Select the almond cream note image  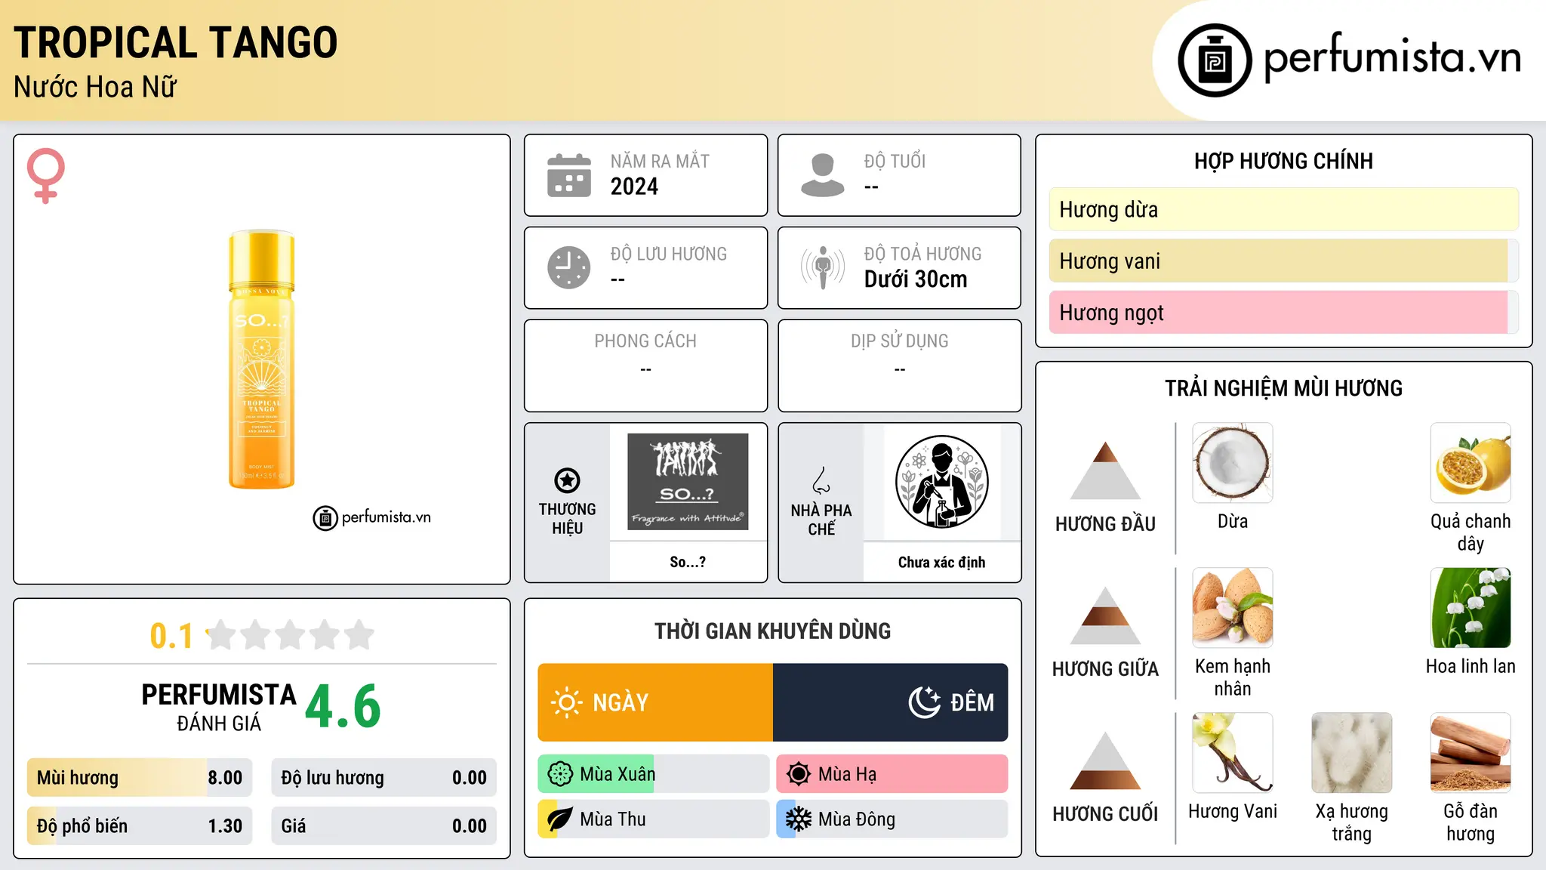(1233, 608)
